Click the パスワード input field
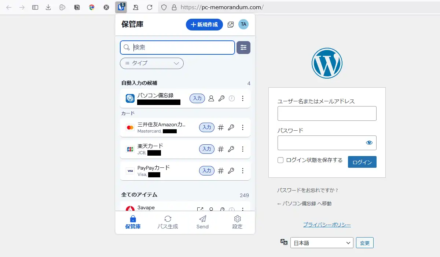This screenshot has height=257, width=440. point(327,143)
